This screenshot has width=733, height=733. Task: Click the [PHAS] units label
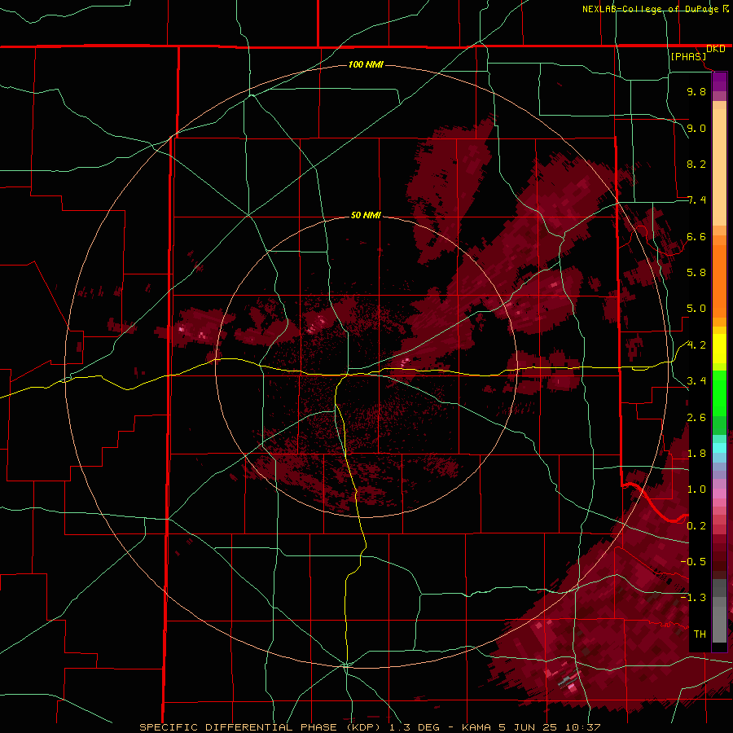click(688, 57)
